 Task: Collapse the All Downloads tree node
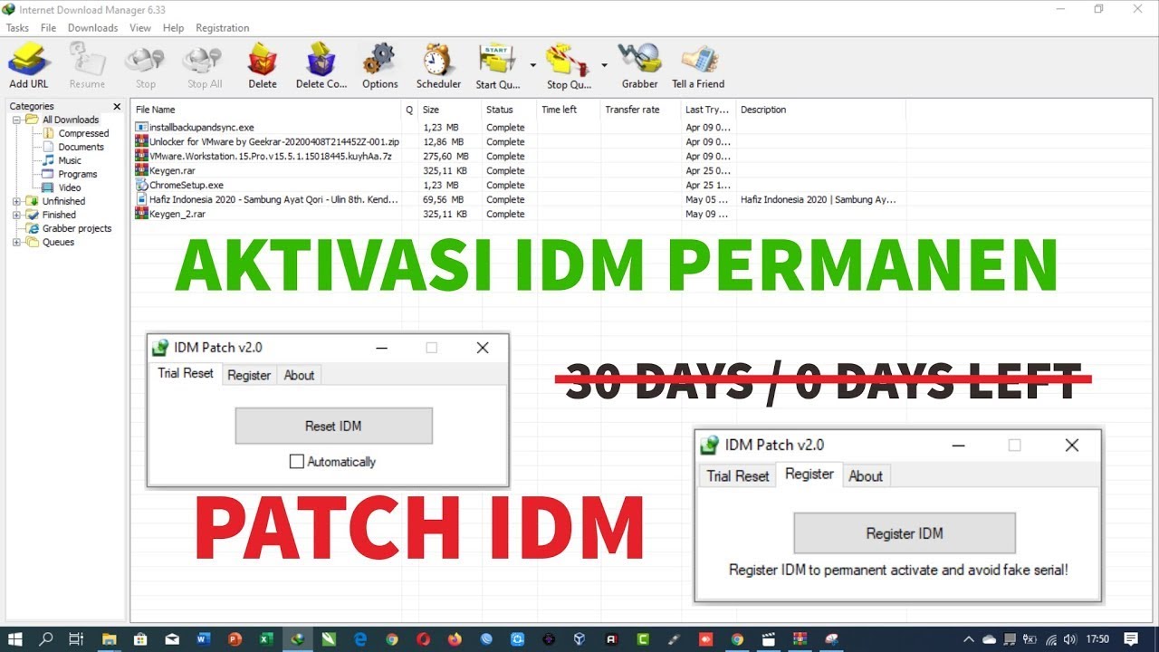click(x=16, y=120)
